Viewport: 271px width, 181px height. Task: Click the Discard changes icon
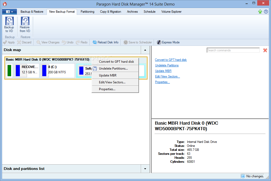pyautogui.click(x=19, y=42)
